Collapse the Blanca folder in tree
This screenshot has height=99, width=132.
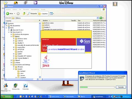pos(11,36)
